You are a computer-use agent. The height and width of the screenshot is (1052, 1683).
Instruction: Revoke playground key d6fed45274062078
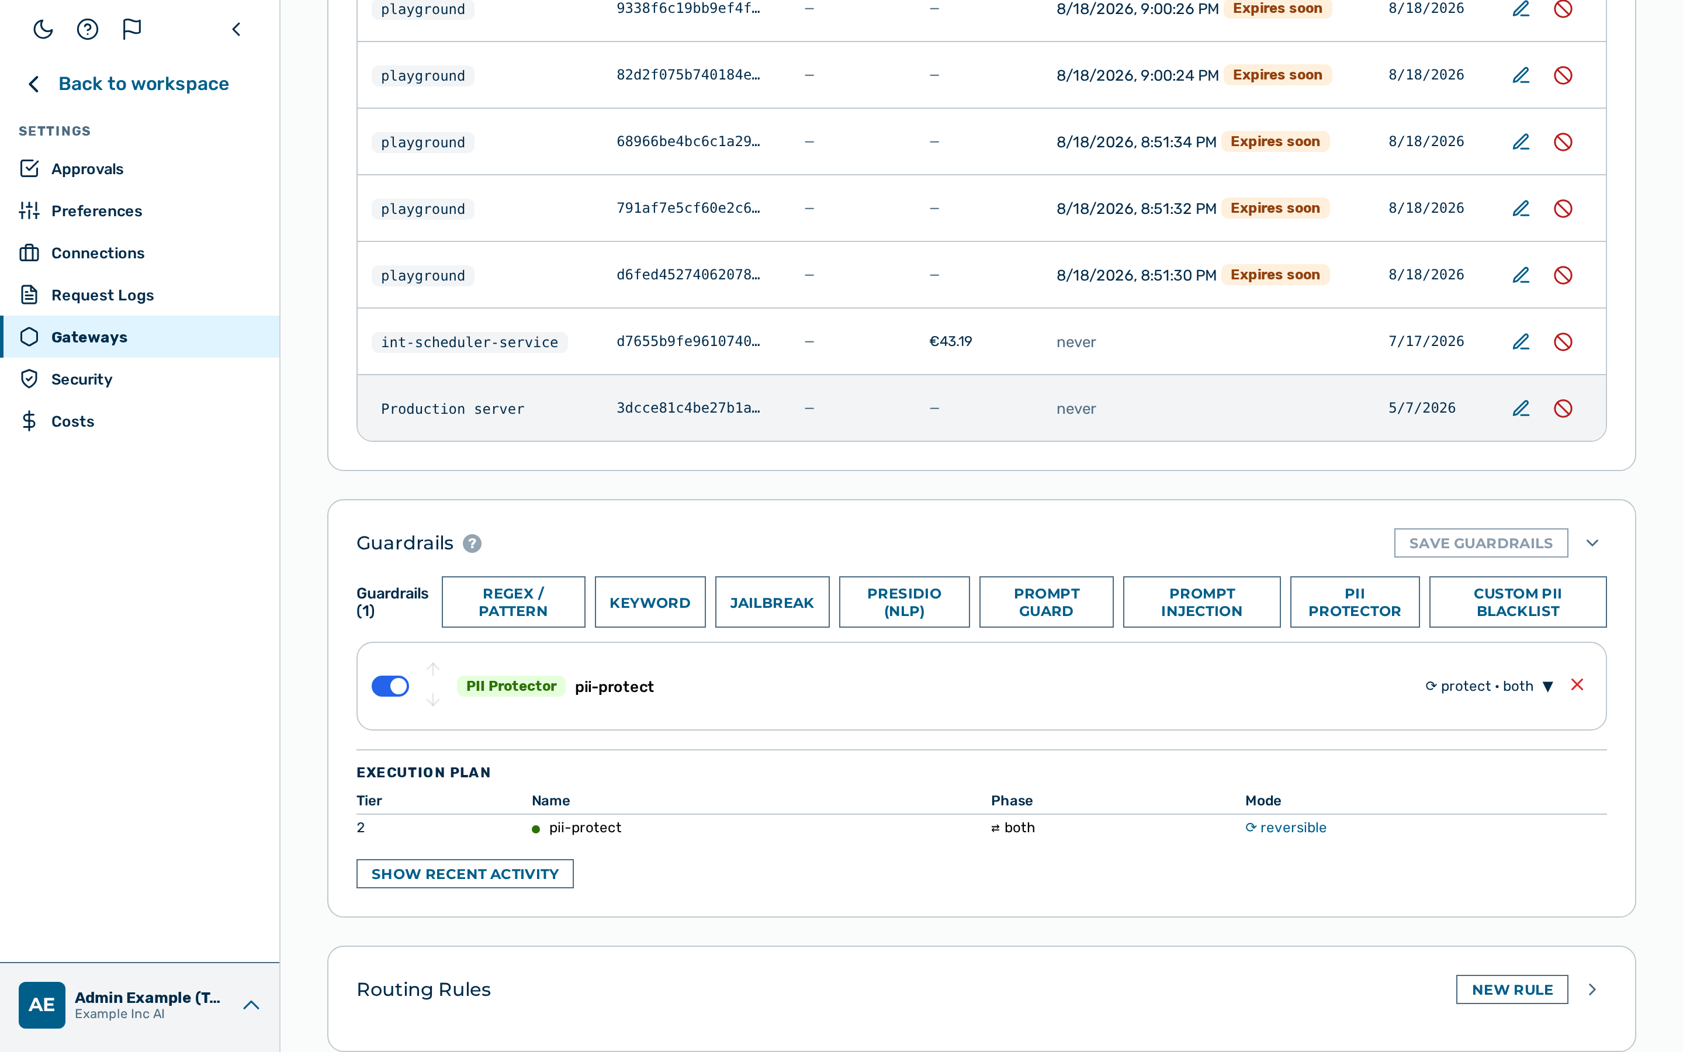coord(1563,275)
